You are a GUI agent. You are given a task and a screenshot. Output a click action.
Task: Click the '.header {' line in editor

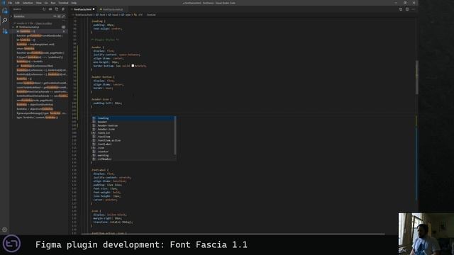pos(98,47)
